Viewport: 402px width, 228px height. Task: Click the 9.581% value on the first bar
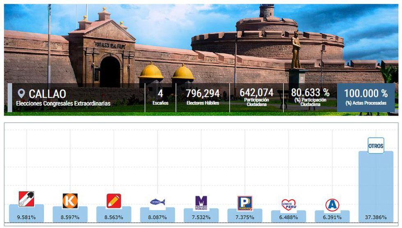pos(26,217)
